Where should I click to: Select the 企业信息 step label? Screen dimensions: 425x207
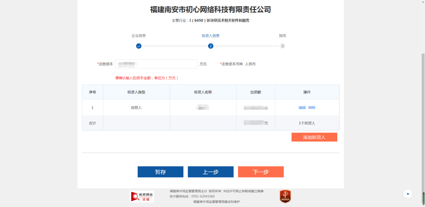click(139, 36)
